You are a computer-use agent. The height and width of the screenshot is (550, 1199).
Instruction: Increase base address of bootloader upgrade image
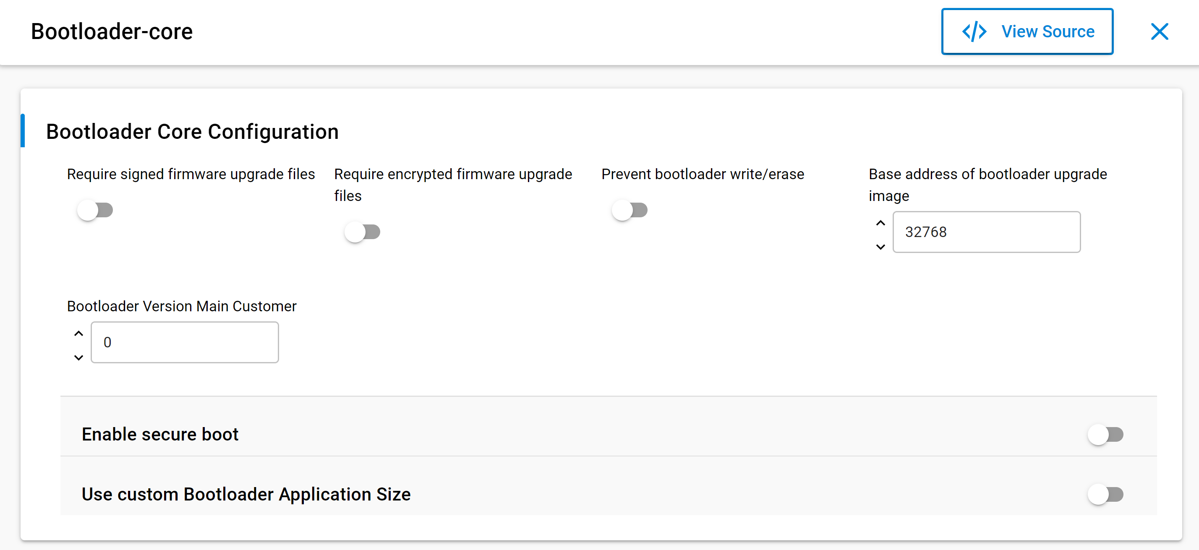880,223
